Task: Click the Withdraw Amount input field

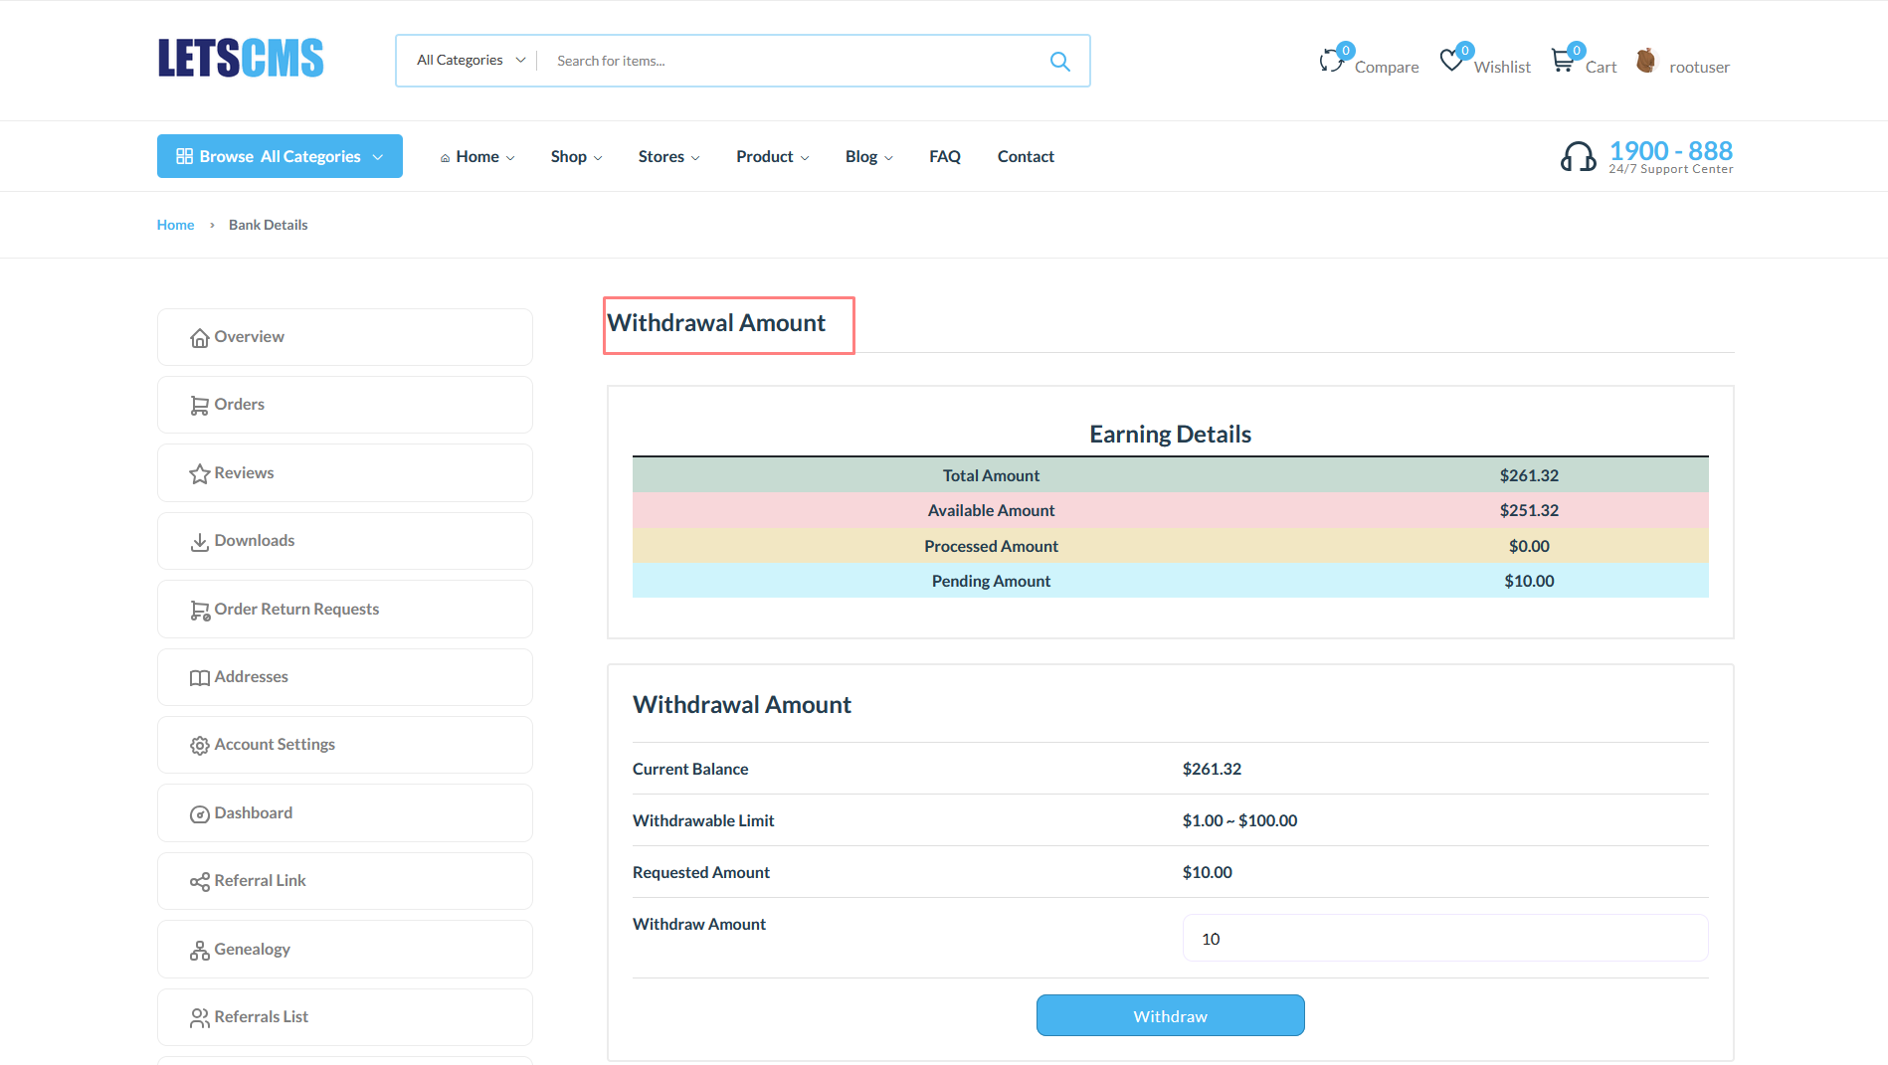Action: pyautogui.click(x=1444, y=939)
